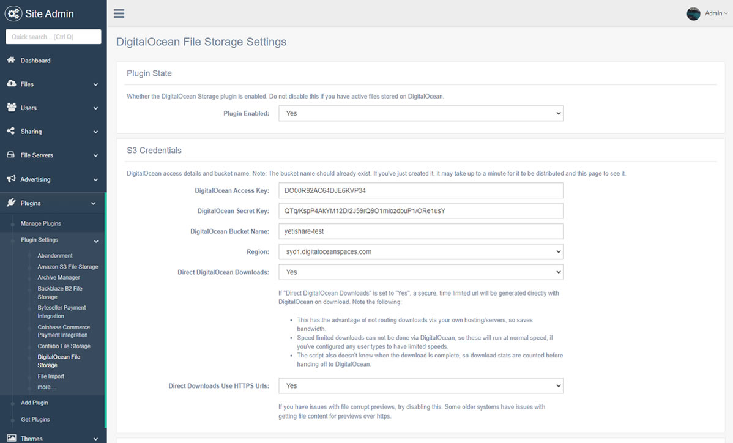Viewport: 733px width, 443px height.
Task: Open Manage Plugins menu item
Action: pyautogui.click(x=40, y=224)
